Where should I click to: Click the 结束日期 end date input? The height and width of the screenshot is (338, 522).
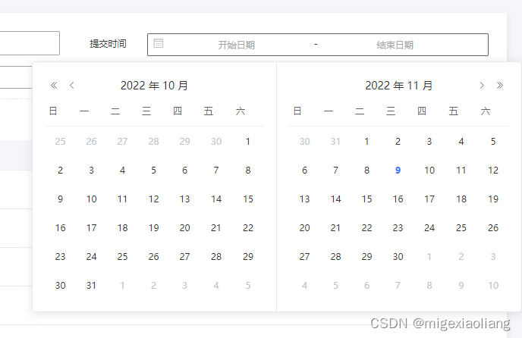tap(395, 45)
